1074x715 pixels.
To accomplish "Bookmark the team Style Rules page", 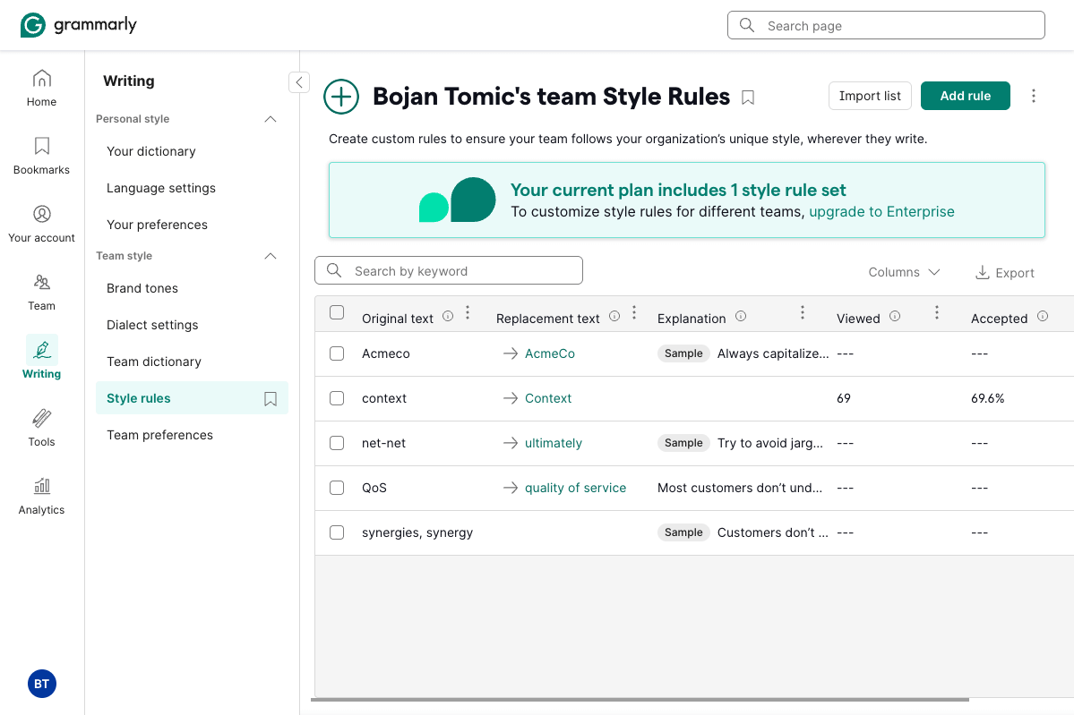I will click(x=748, y=97).
